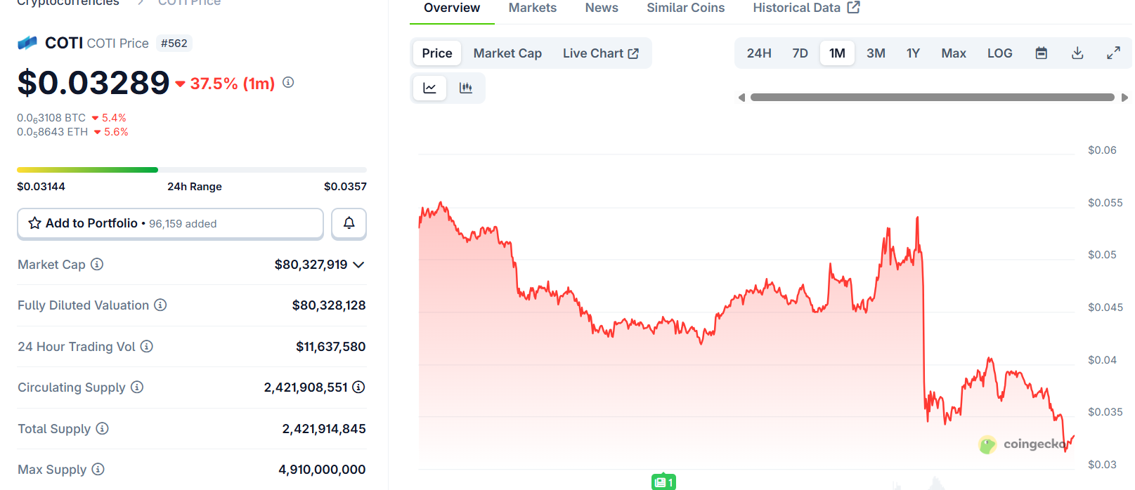Open the Markets tab

[533, 8]
